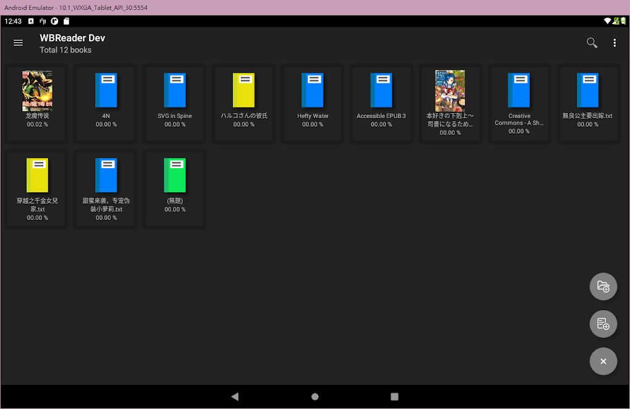This screenshot has height=409, width=630.
Task: Open the 龙魔传说 book cover
Action: tap(37, 91)
